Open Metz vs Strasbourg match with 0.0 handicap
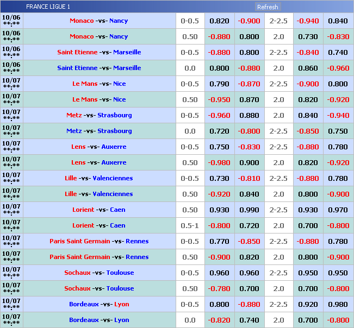 (99, 131)
